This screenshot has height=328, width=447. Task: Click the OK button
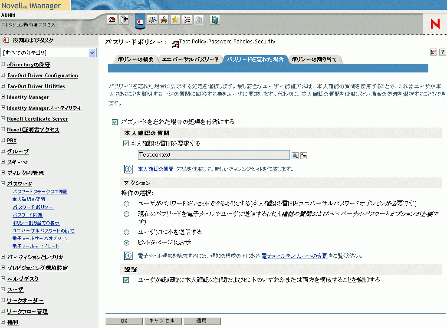tap(124, 321)
